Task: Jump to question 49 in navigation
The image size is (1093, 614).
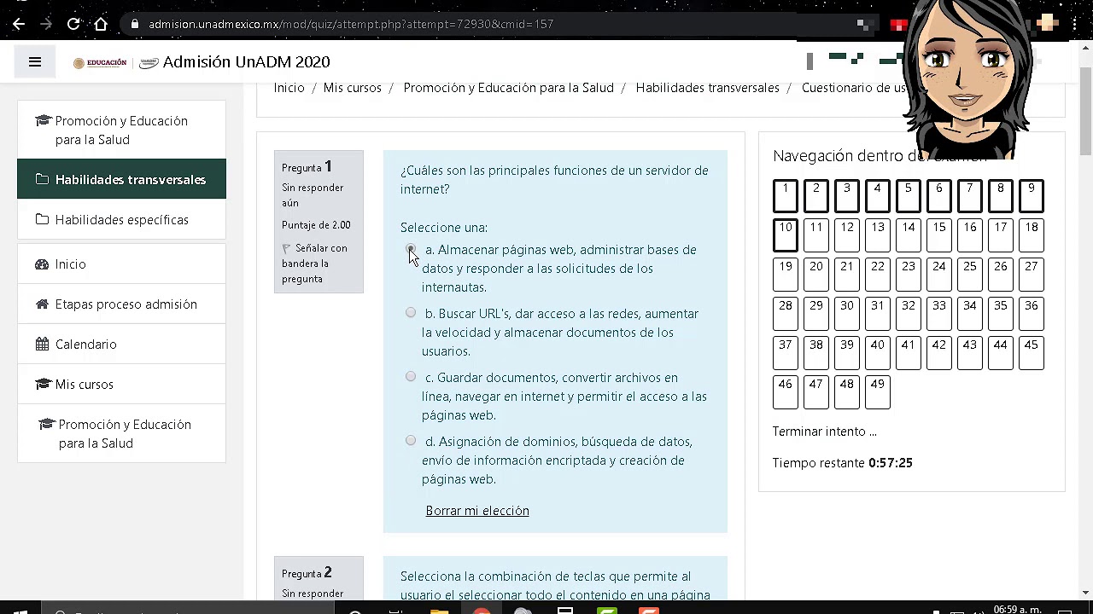Action: 878,392
